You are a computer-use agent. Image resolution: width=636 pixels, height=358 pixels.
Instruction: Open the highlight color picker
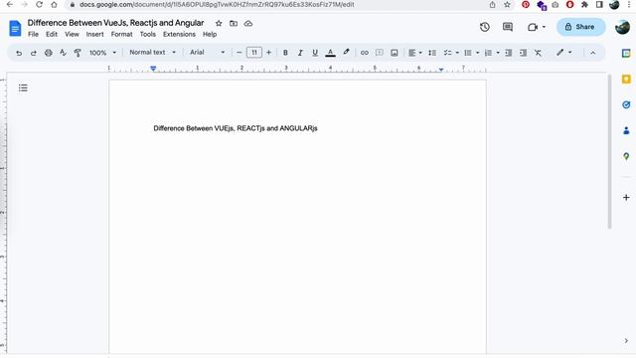click(346, 53)
